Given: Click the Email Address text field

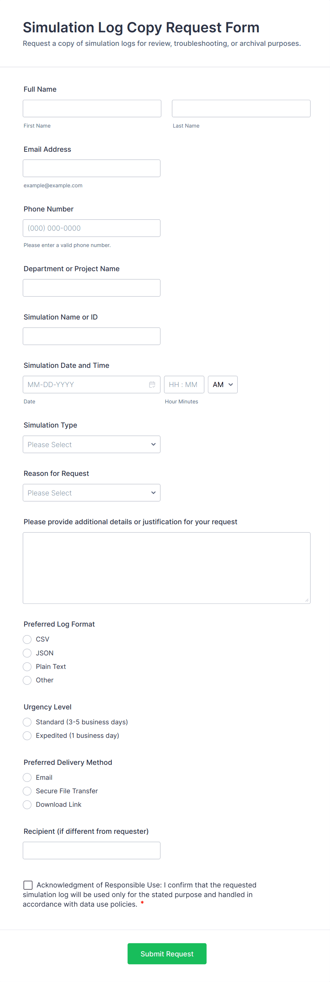Looking at the screenshot, I should coord(91,168).
